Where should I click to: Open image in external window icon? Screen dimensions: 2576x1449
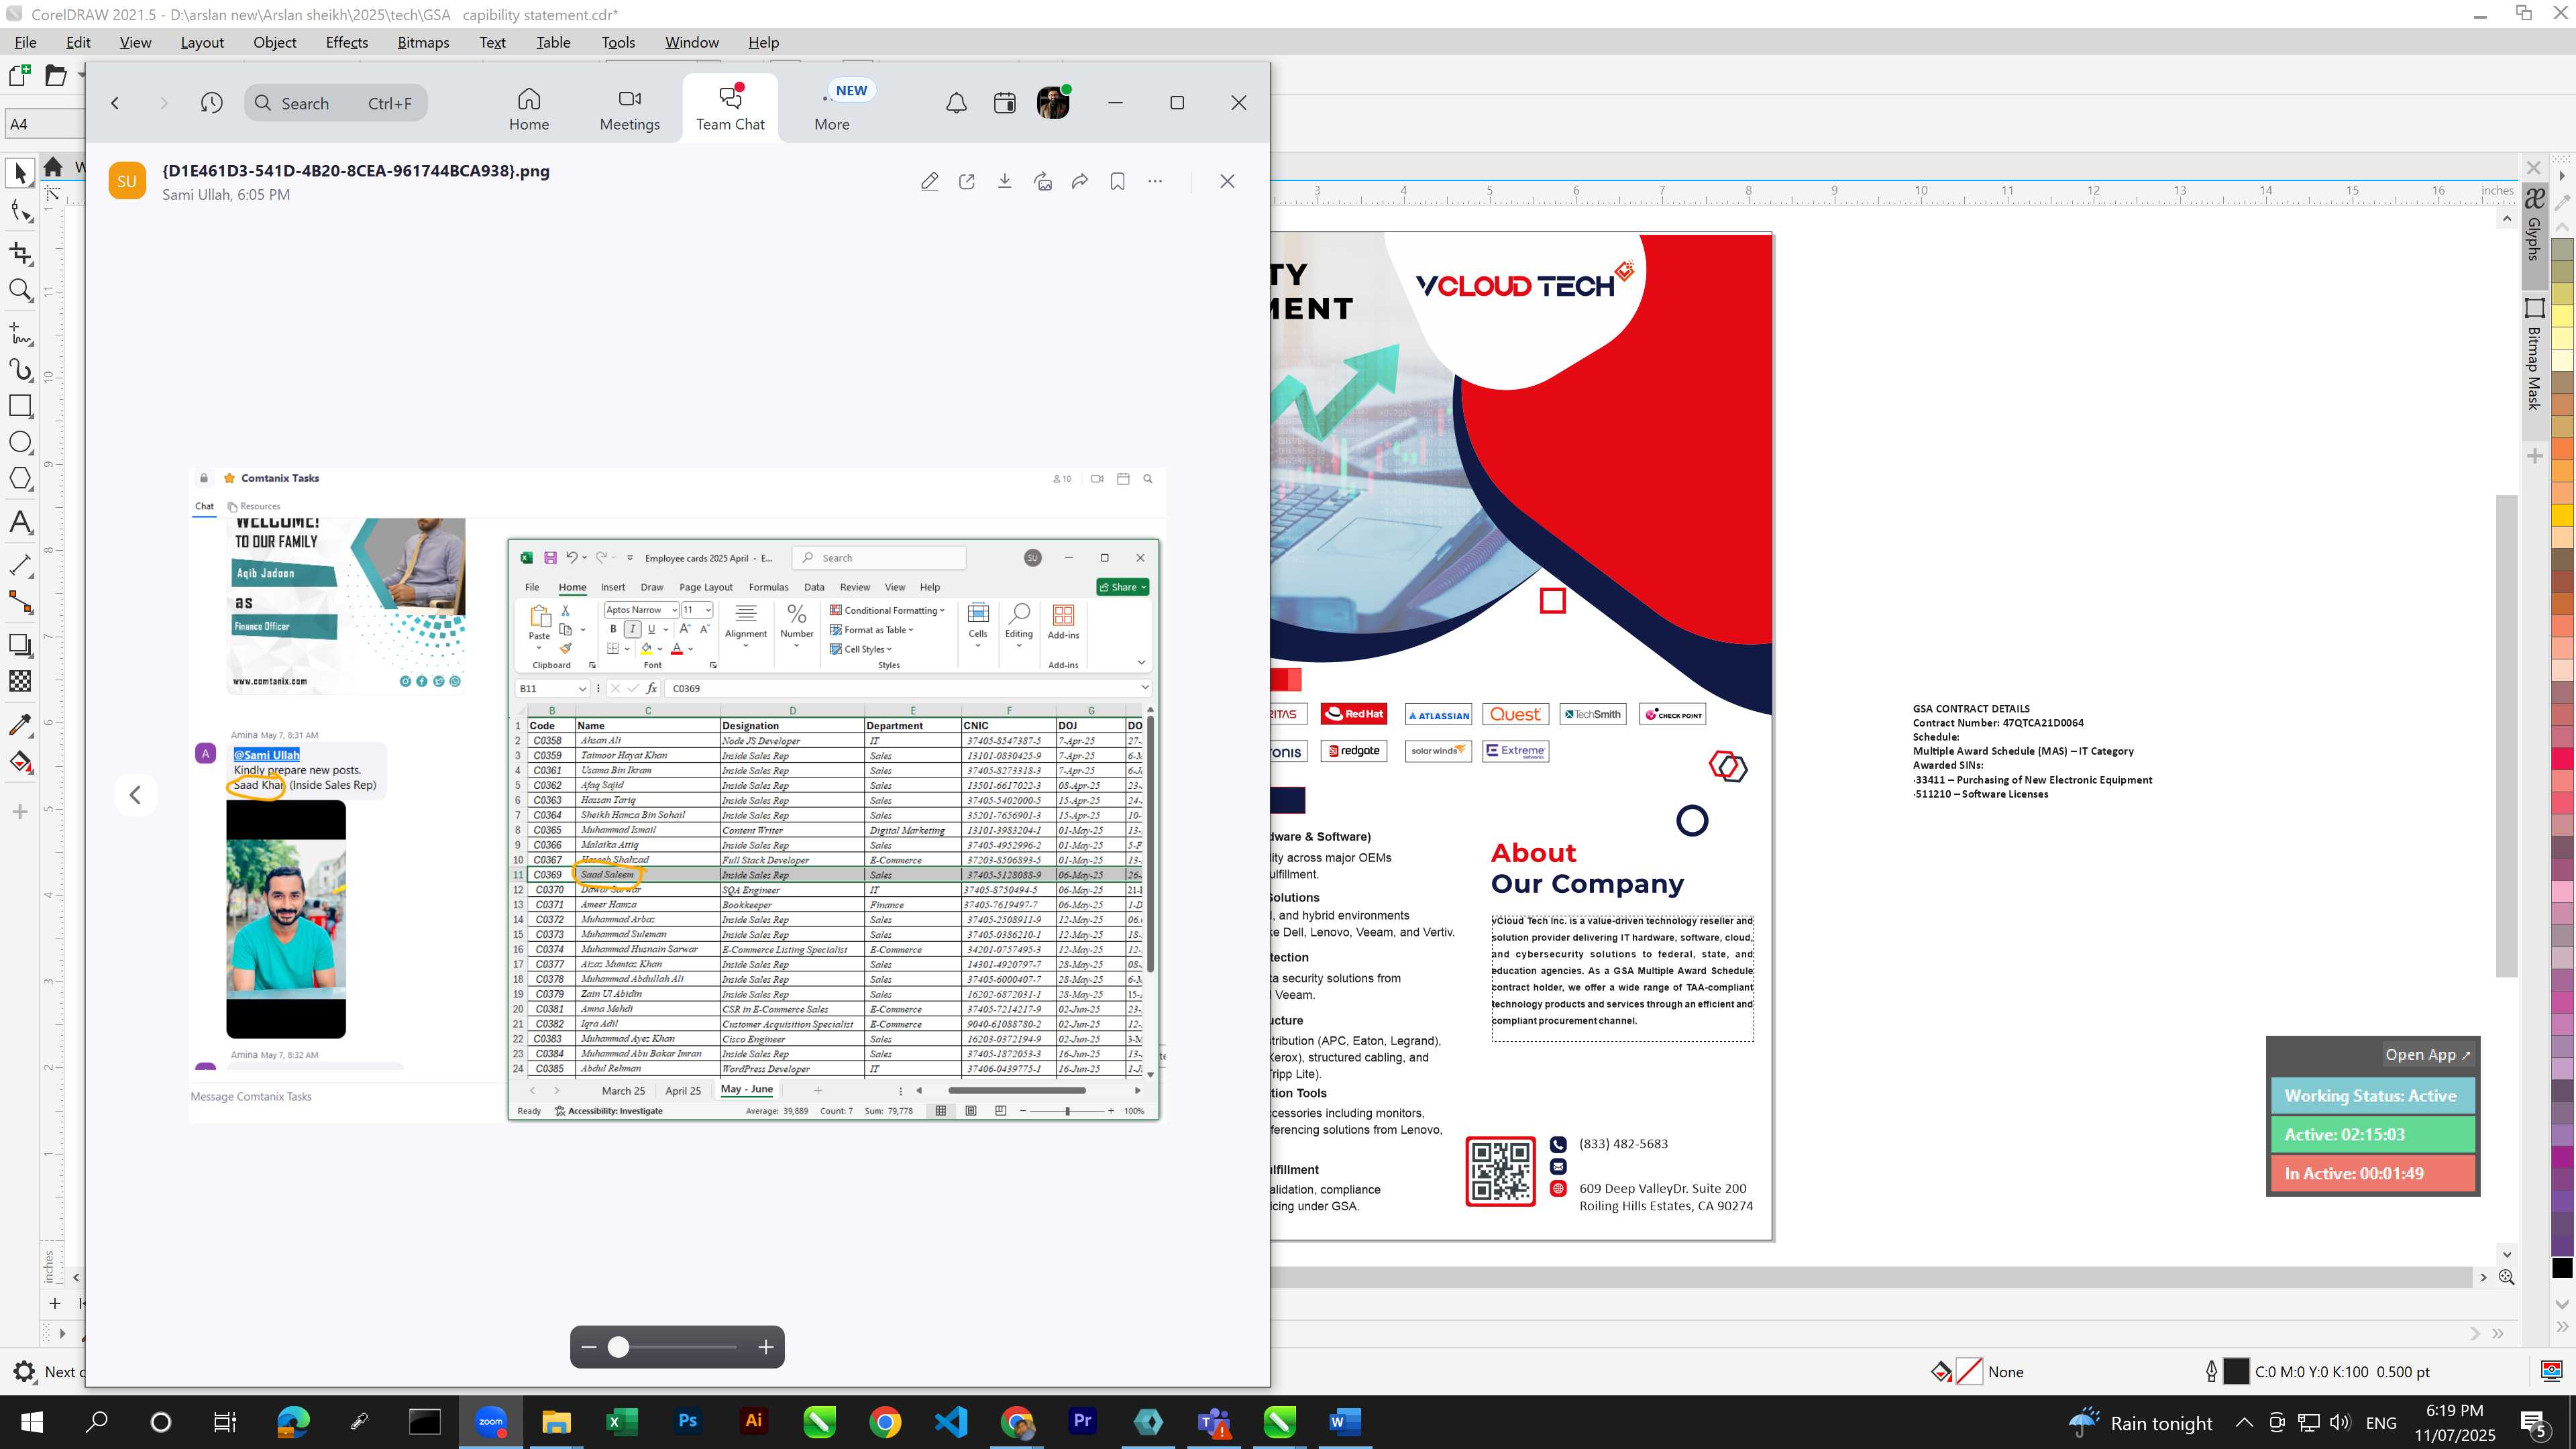coord(967,181)
